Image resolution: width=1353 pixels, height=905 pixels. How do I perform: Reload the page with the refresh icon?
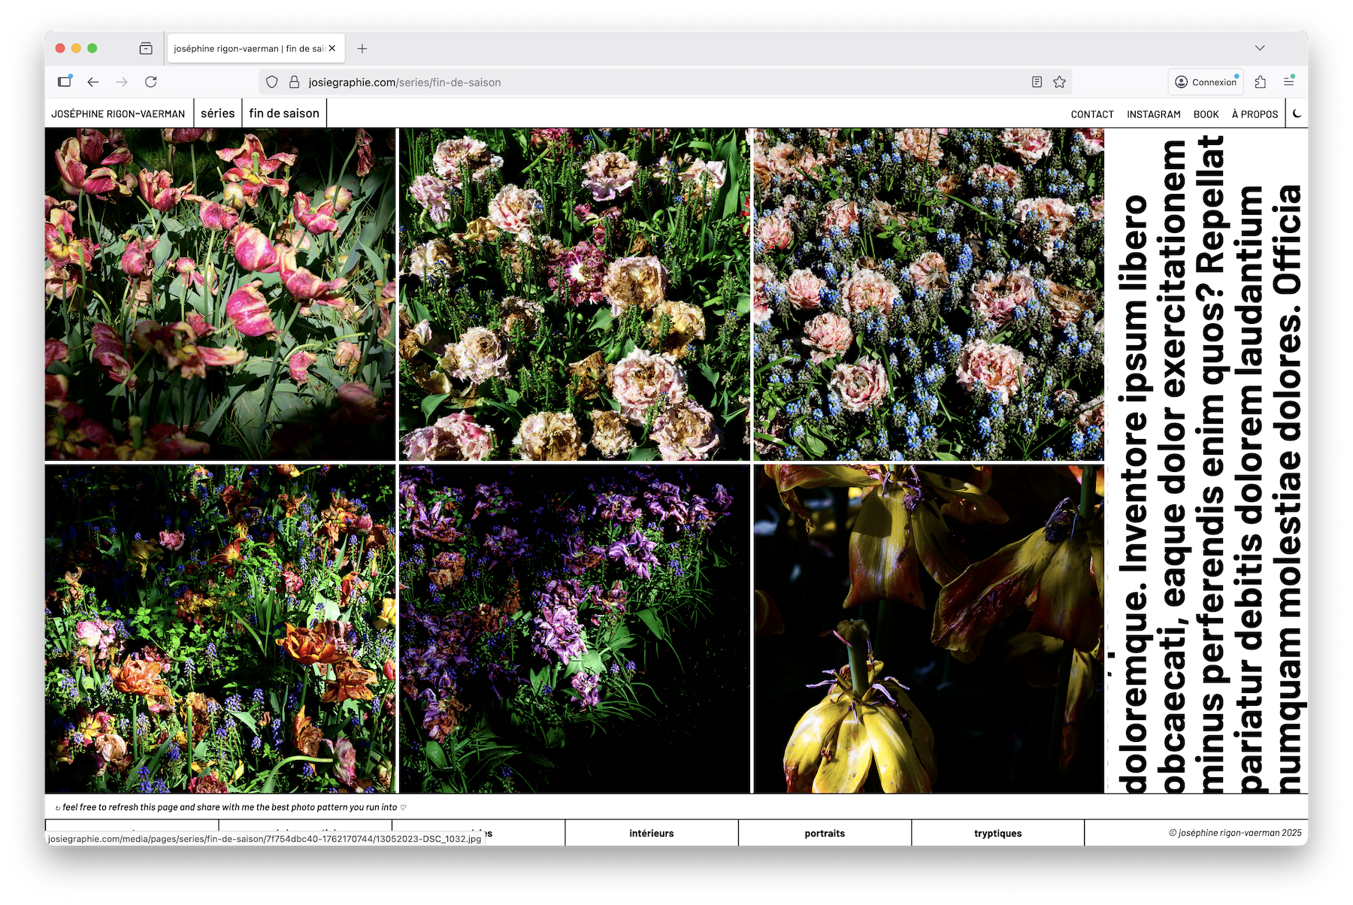click(x=151, y=82)
